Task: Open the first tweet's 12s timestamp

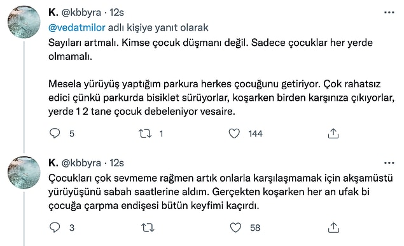Action: [x=116, y=12]
